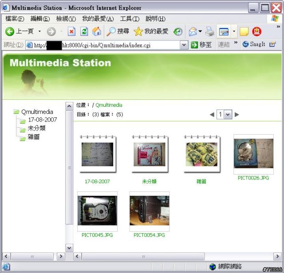Click the IE page icon in status bar

[6, 267]
